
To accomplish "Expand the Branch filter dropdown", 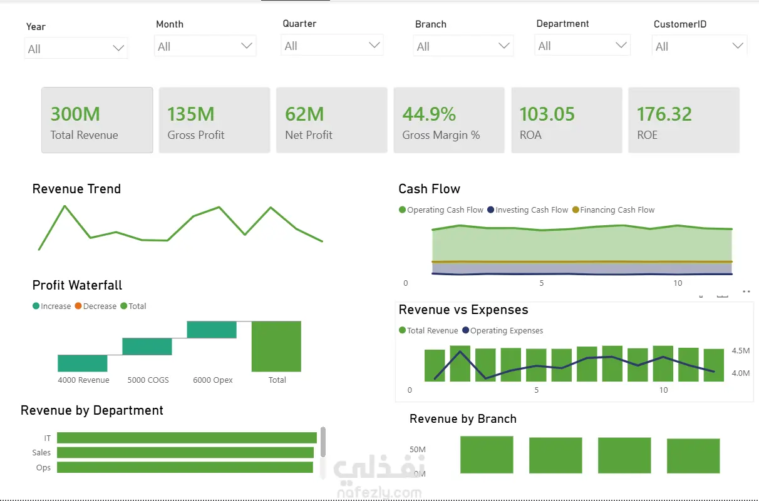I will pyautogui.click(x=463, y=46).
